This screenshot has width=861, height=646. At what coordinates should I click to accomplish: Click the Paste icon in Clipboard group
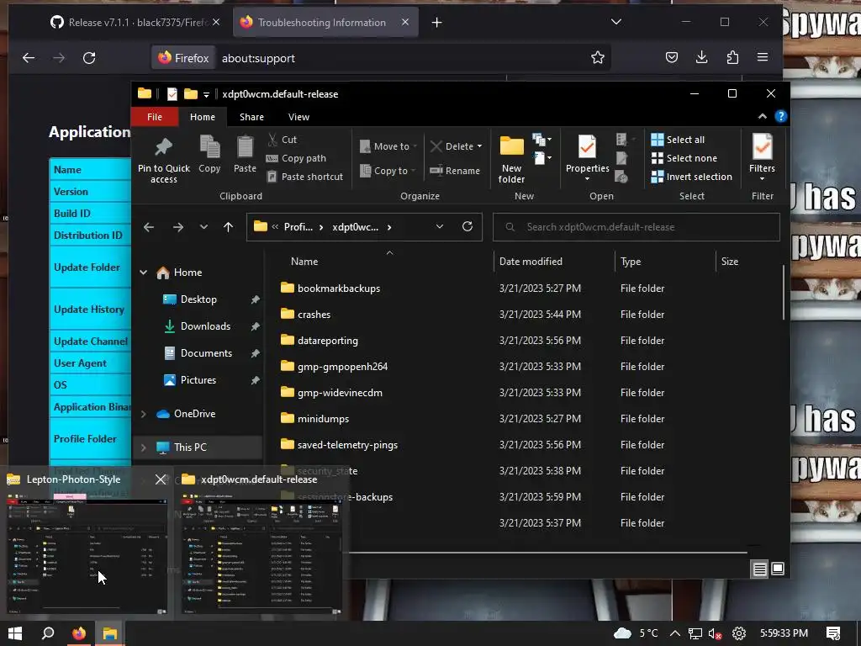pyautogui.click(x=245, y=155)
